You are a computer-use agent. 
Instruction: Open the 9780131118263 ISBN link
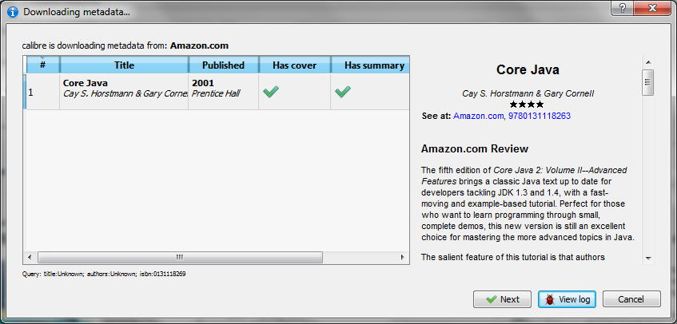540,116
